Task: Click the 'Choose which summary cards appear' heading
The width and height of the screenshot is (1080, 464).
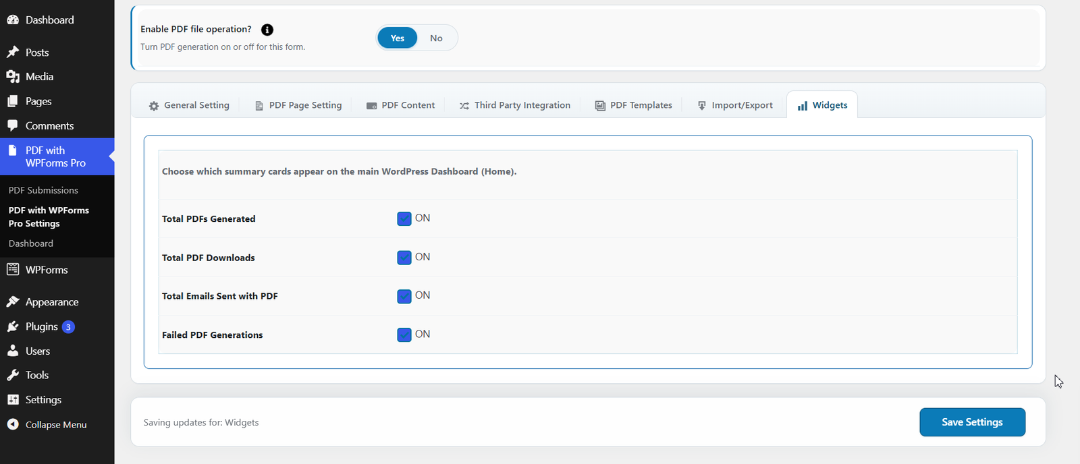Action: click(x=340, y=172)
